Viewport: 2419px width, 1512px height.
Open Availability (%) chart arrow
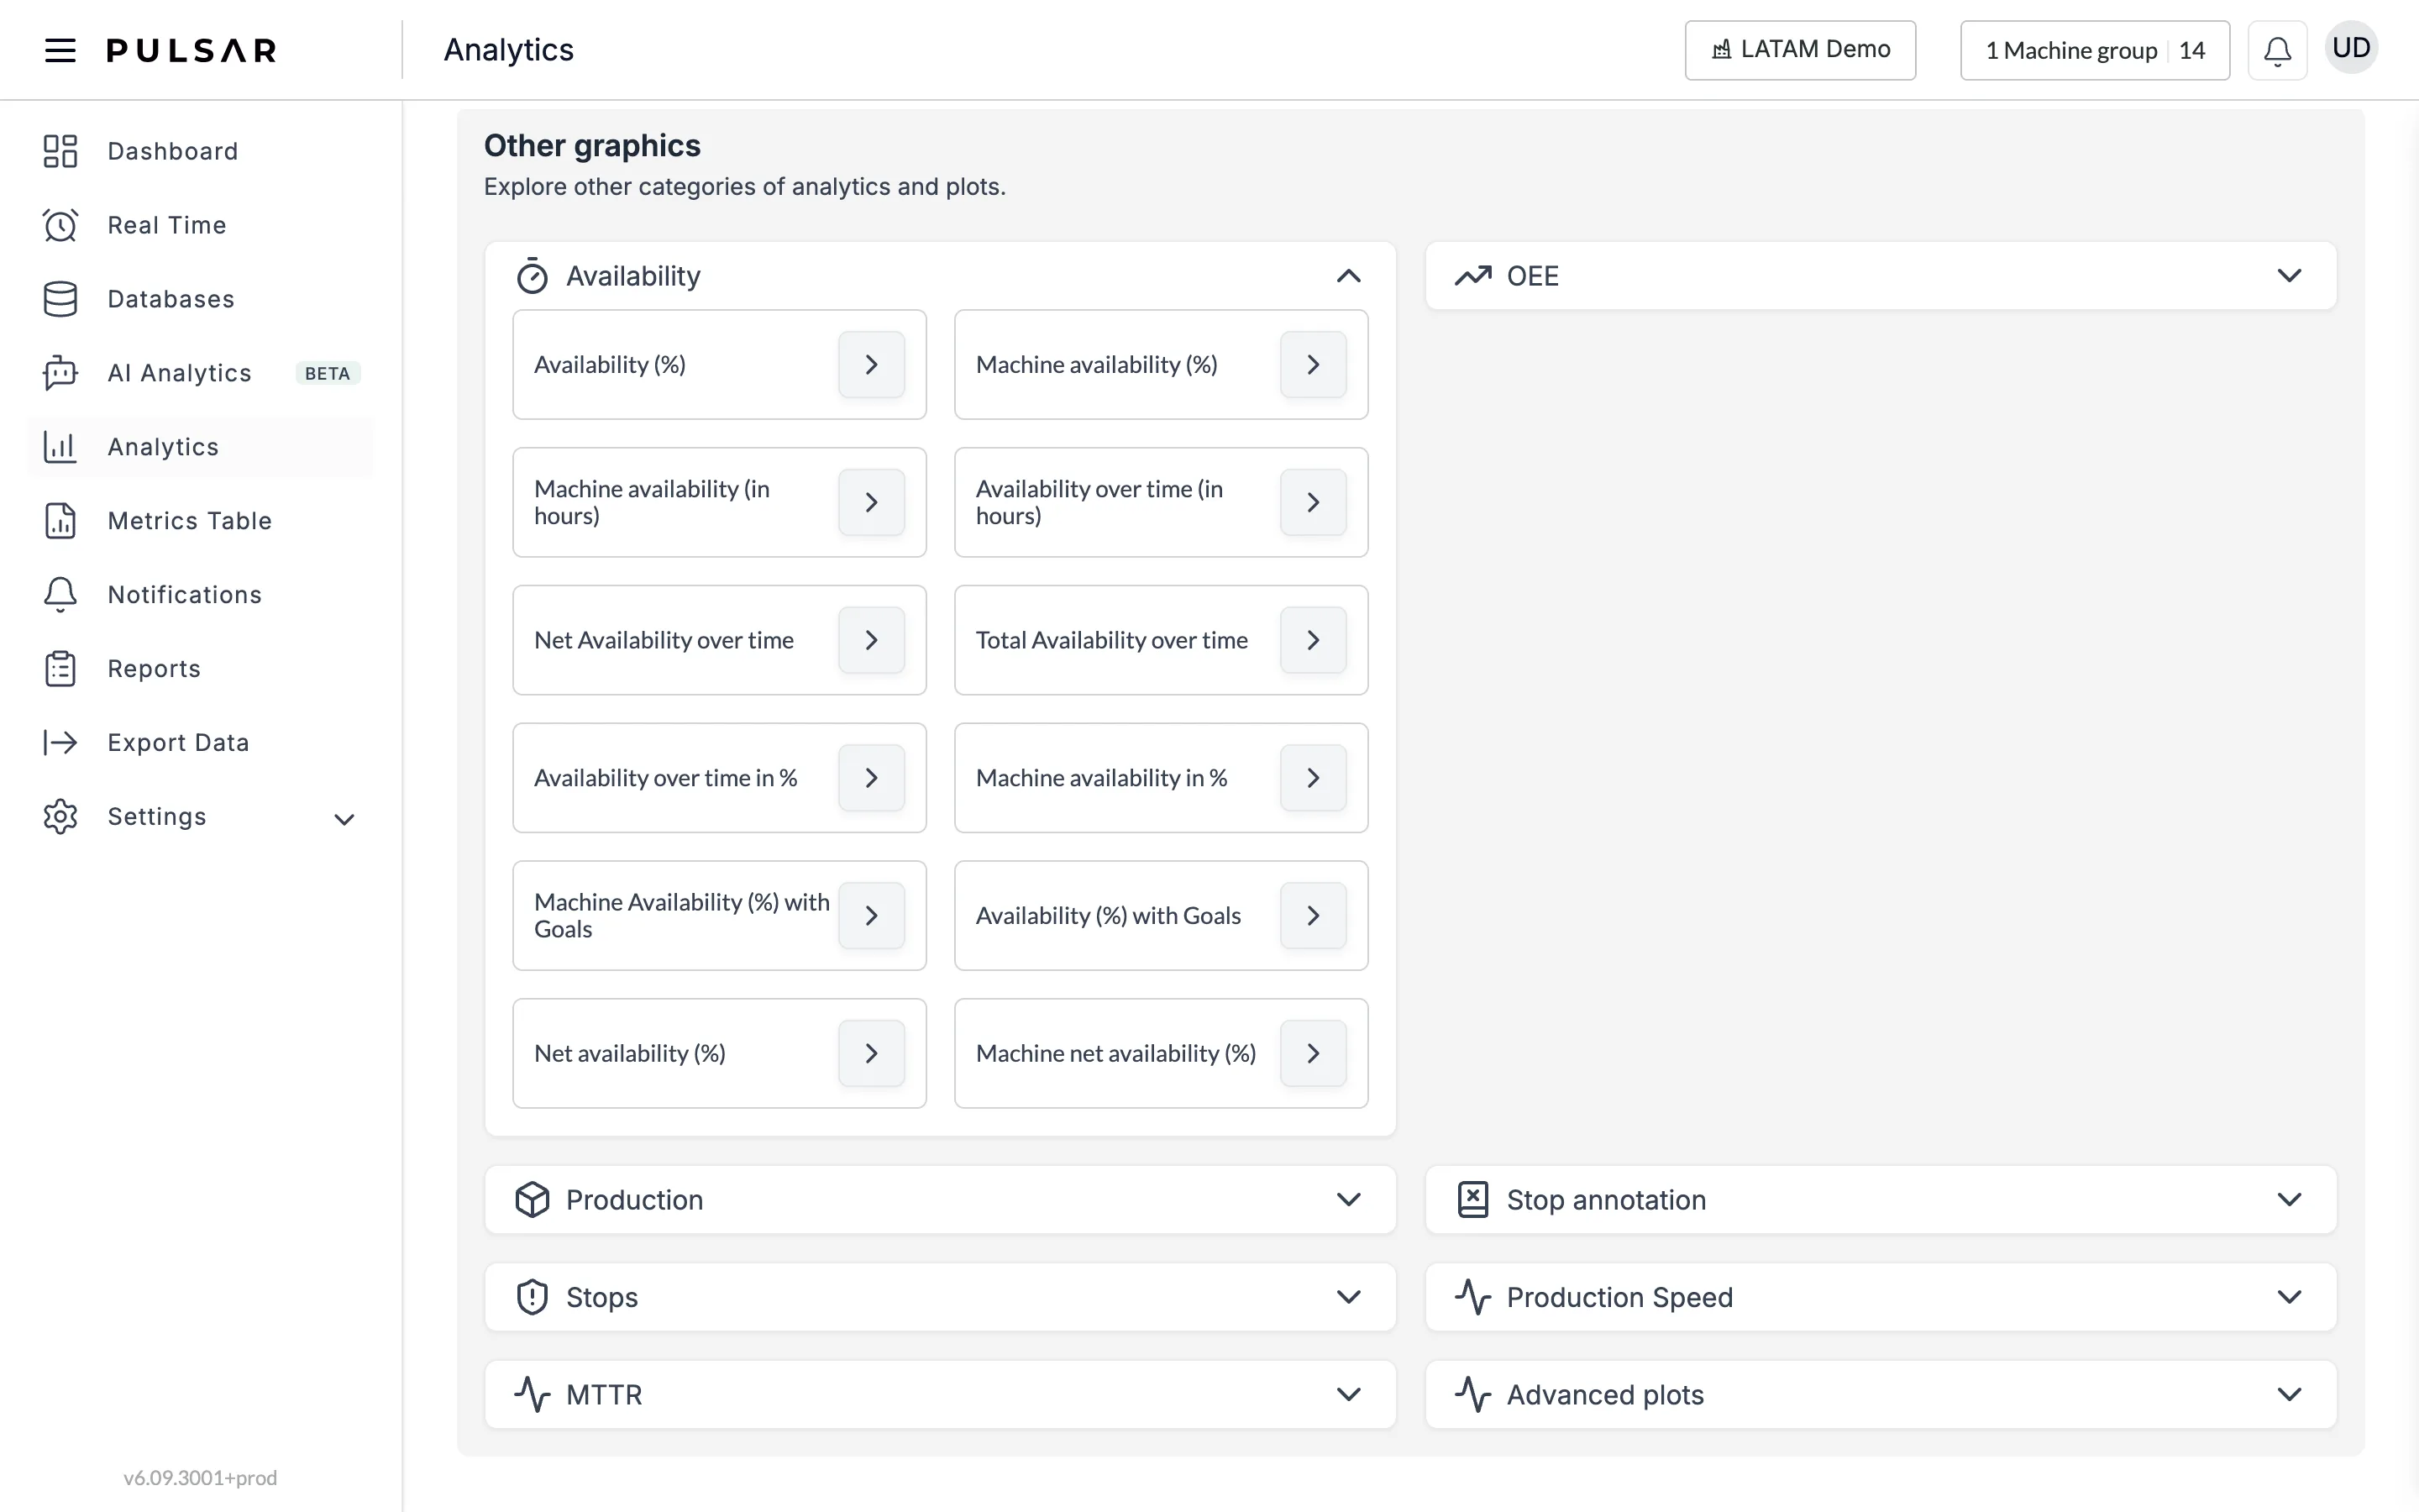point(871,364)
